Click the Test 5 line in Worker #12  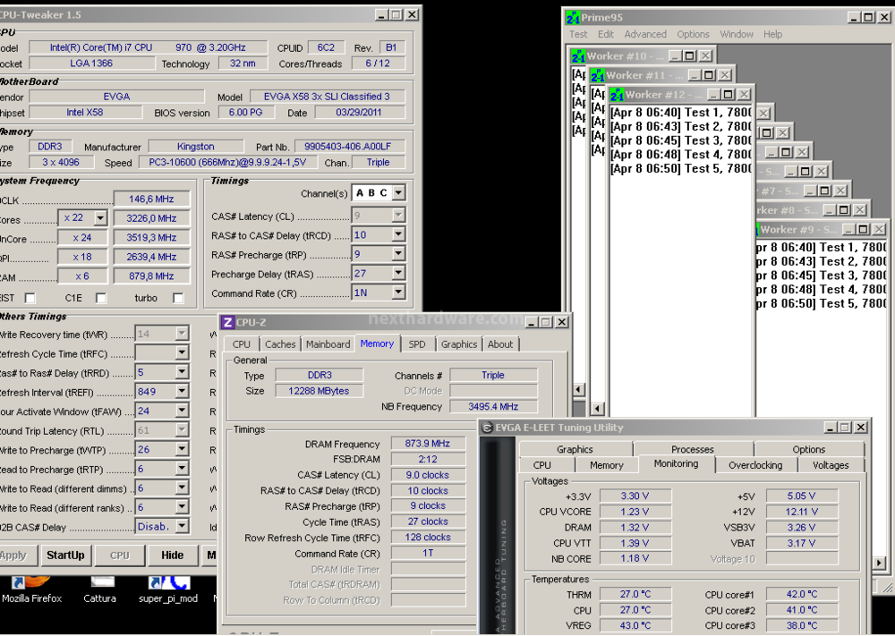681,168
